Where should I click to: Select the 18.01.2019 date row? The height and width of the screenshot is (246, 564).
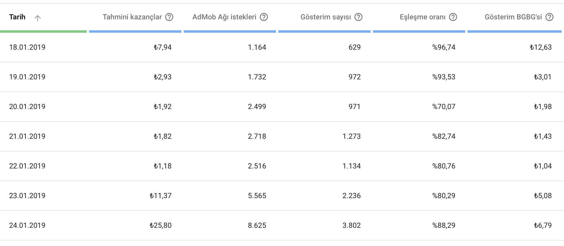(282, 47)
